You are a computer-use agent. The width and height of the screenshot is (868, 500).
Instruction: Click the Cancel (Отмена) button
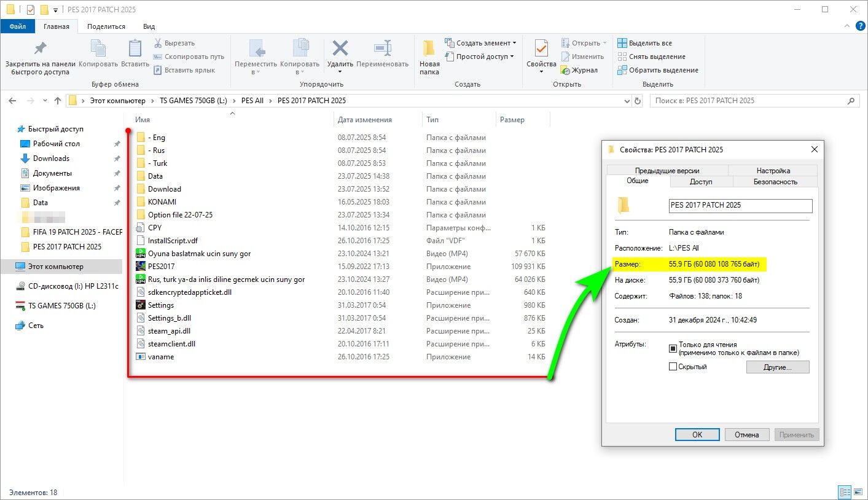(747, 434)
